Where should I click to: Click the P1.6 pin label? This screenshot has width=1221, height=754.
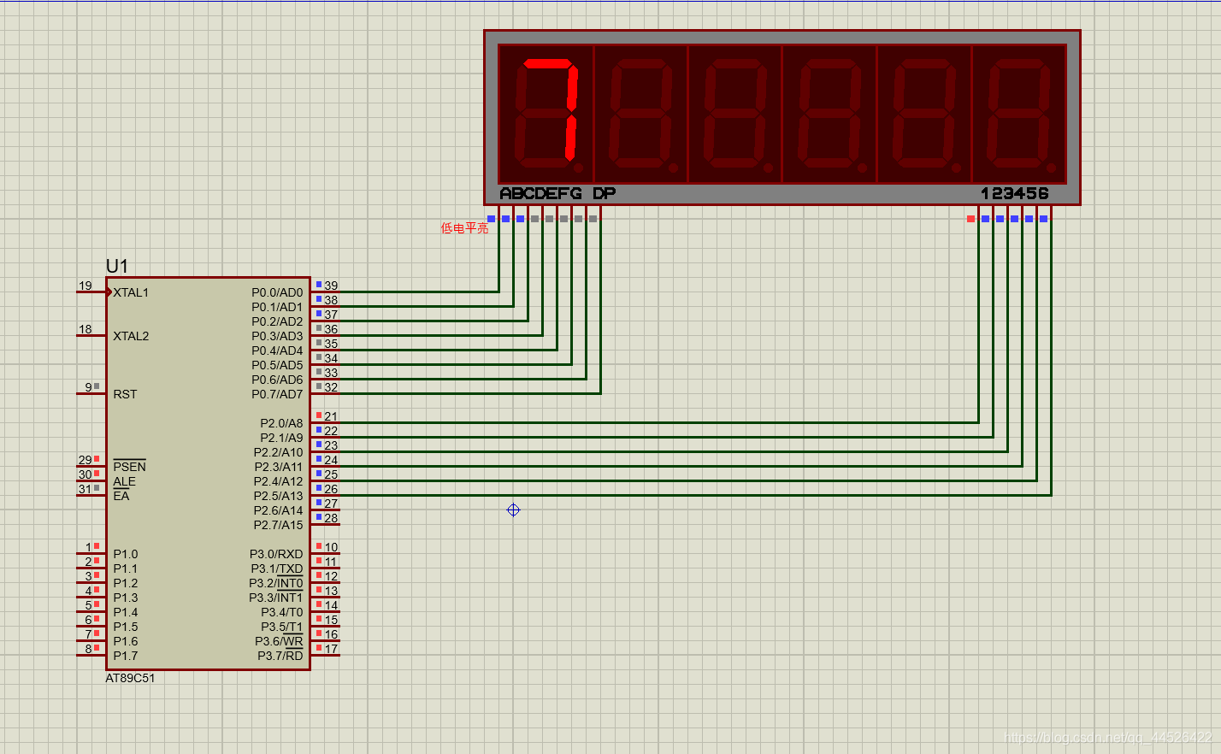(x=125, y=641)
